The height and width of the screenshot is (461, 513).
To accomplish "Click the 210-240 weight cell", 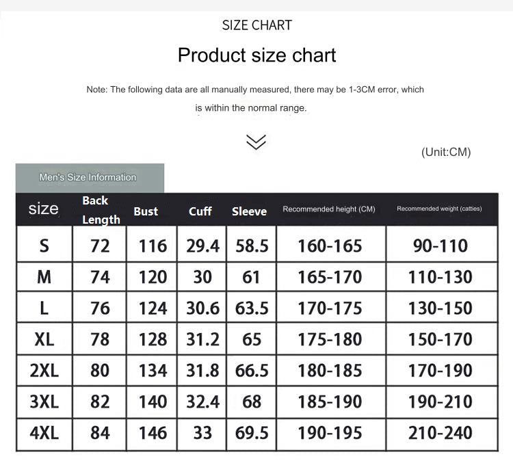I will 440,433.
